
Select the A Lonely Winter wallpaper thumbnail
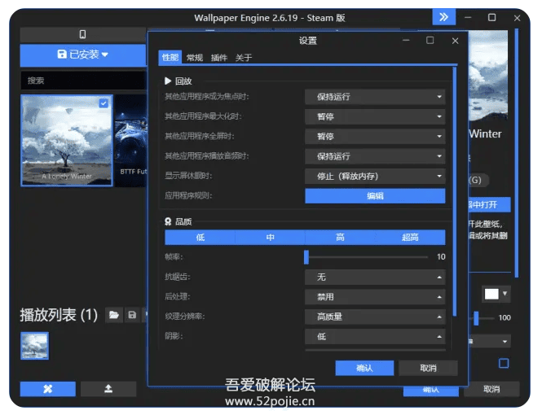67,141
